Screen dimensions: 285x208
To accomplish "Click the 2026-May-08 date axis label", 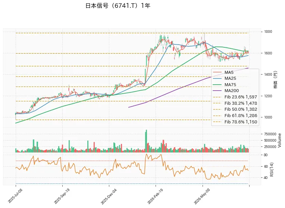I will pyautogui.click(x=202, y=196).
